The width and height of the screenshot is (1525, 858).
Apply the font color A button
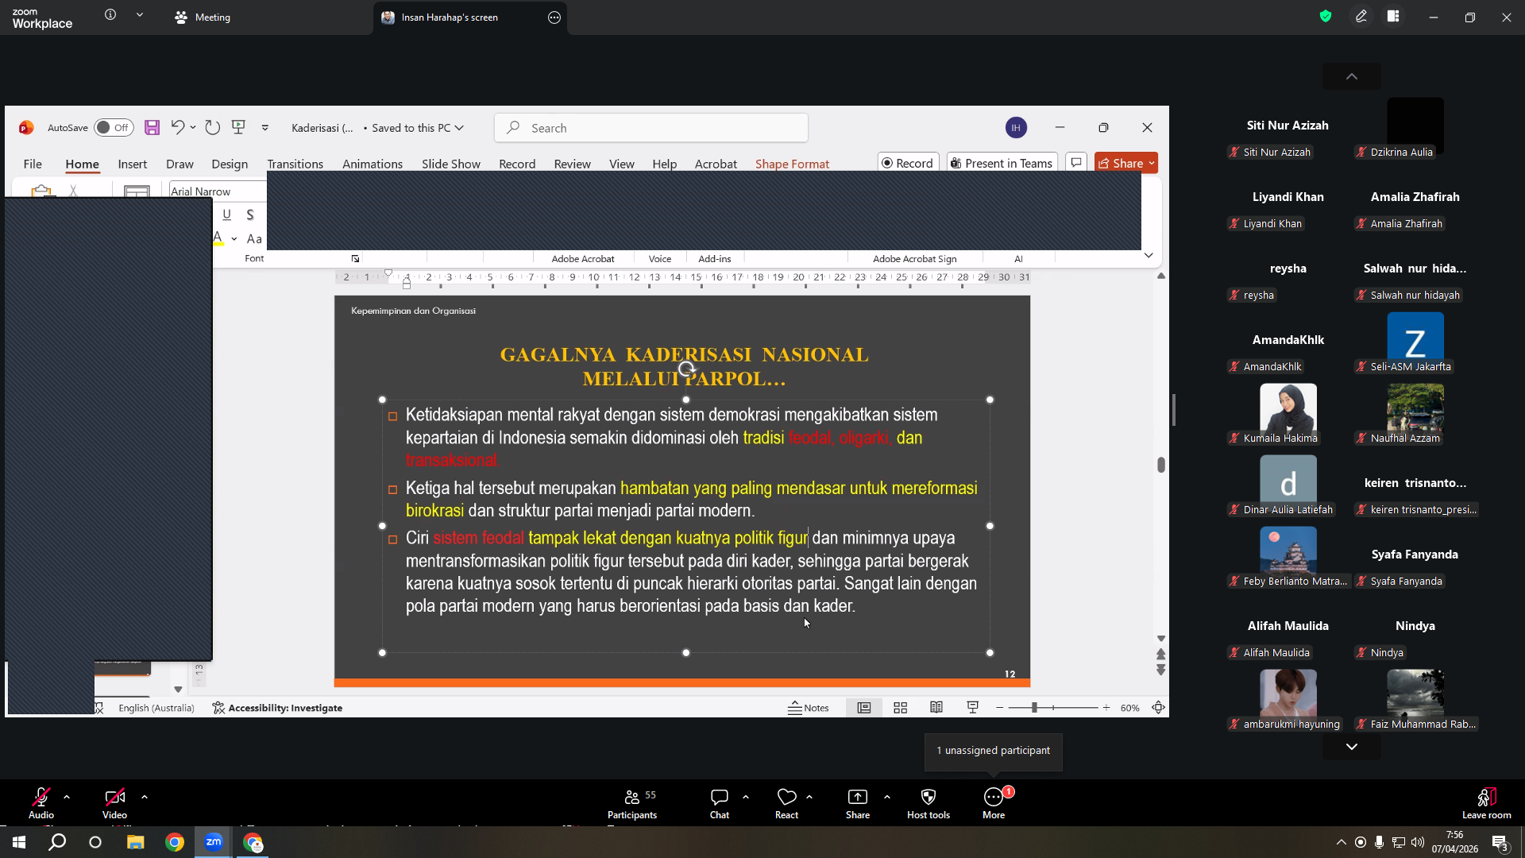point(218,238)
